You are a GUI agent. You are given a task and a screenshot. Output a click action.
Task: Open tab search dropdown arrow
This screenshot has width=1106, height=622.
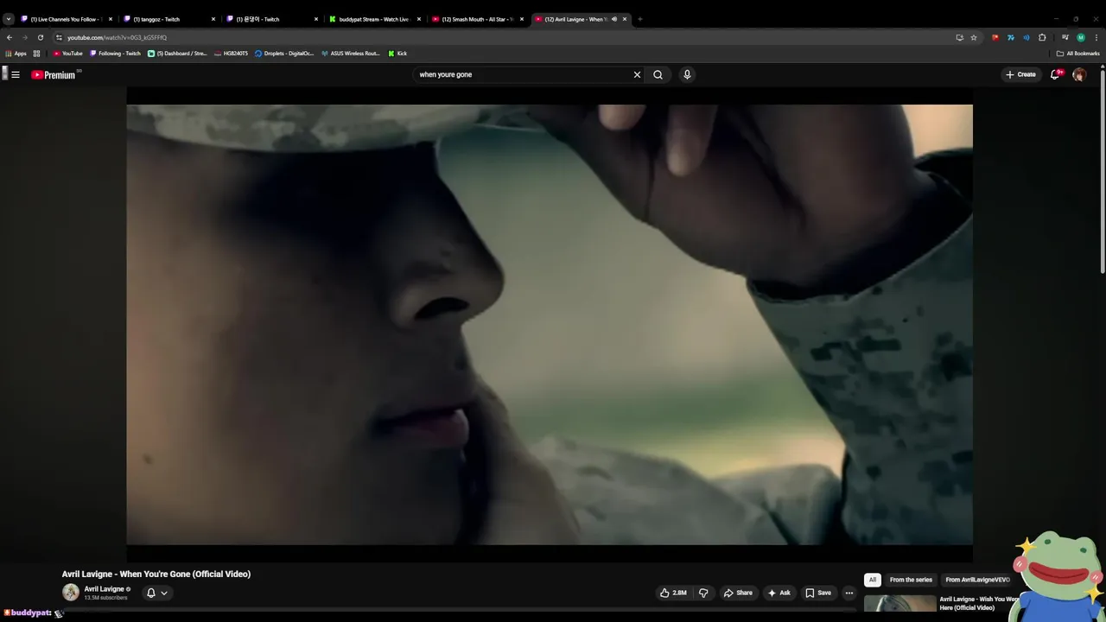point(9,19)
